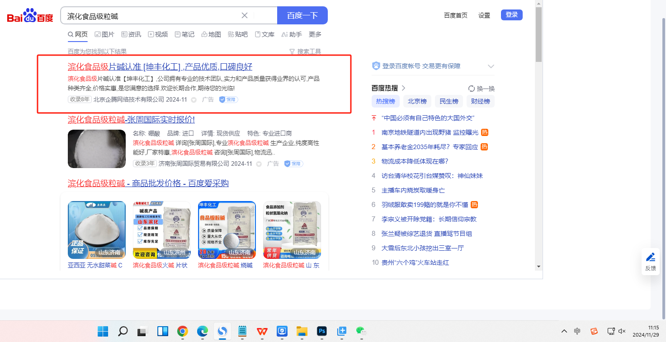Open hot search 物流成本降低体现在哪?
This screenshot has height=342, width=666.
click(x=415, y=161)
